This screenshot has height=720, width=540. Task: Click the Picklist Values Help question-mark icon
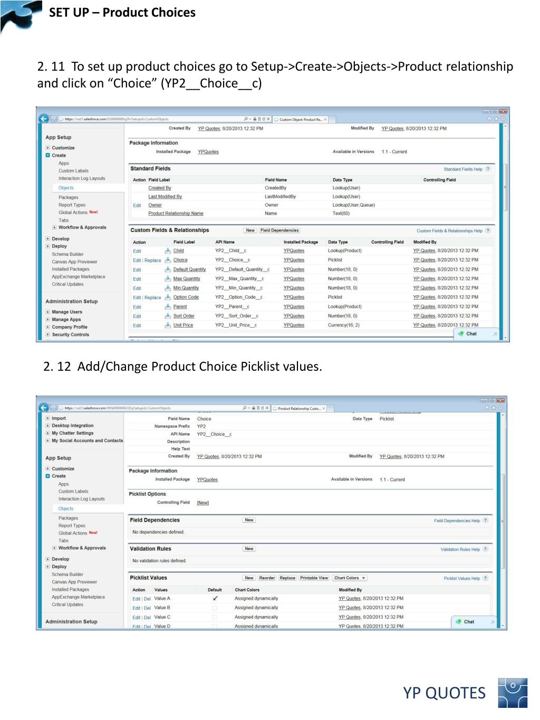(x=486, y=578)
